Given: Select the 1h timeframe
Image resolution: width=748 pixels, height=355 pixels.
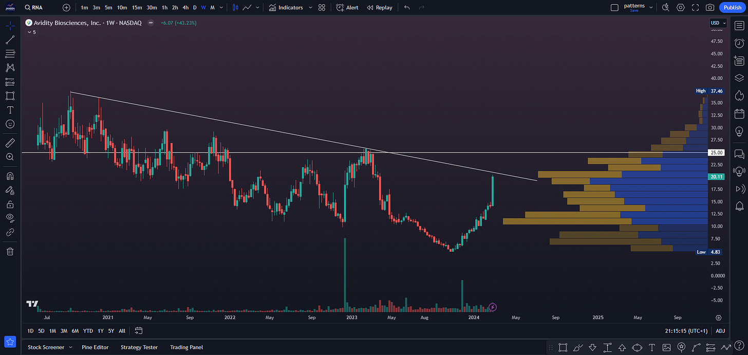Looking at the screenshot, I should (164, 8).
